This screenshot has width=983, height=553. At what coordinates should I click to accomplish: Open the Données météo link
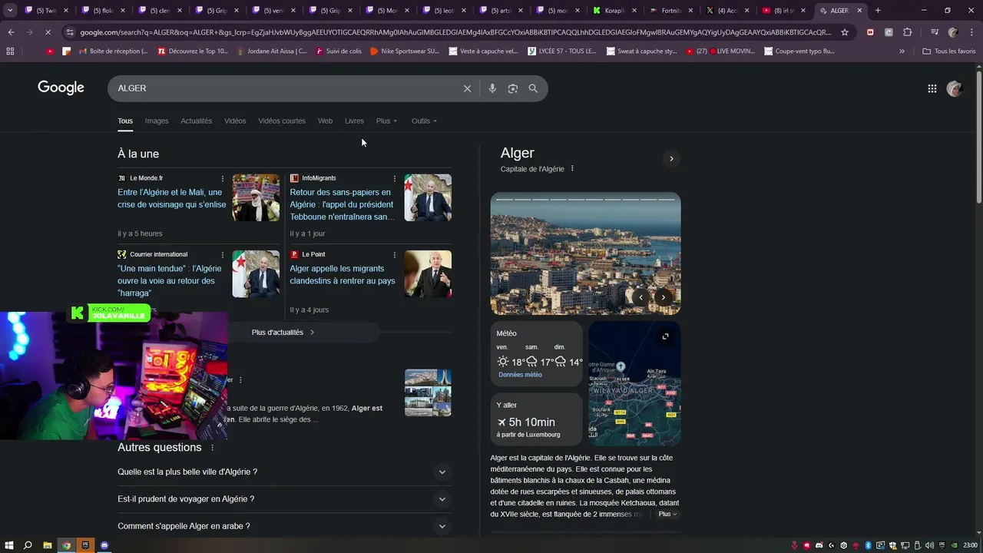[x=520, y=375]
